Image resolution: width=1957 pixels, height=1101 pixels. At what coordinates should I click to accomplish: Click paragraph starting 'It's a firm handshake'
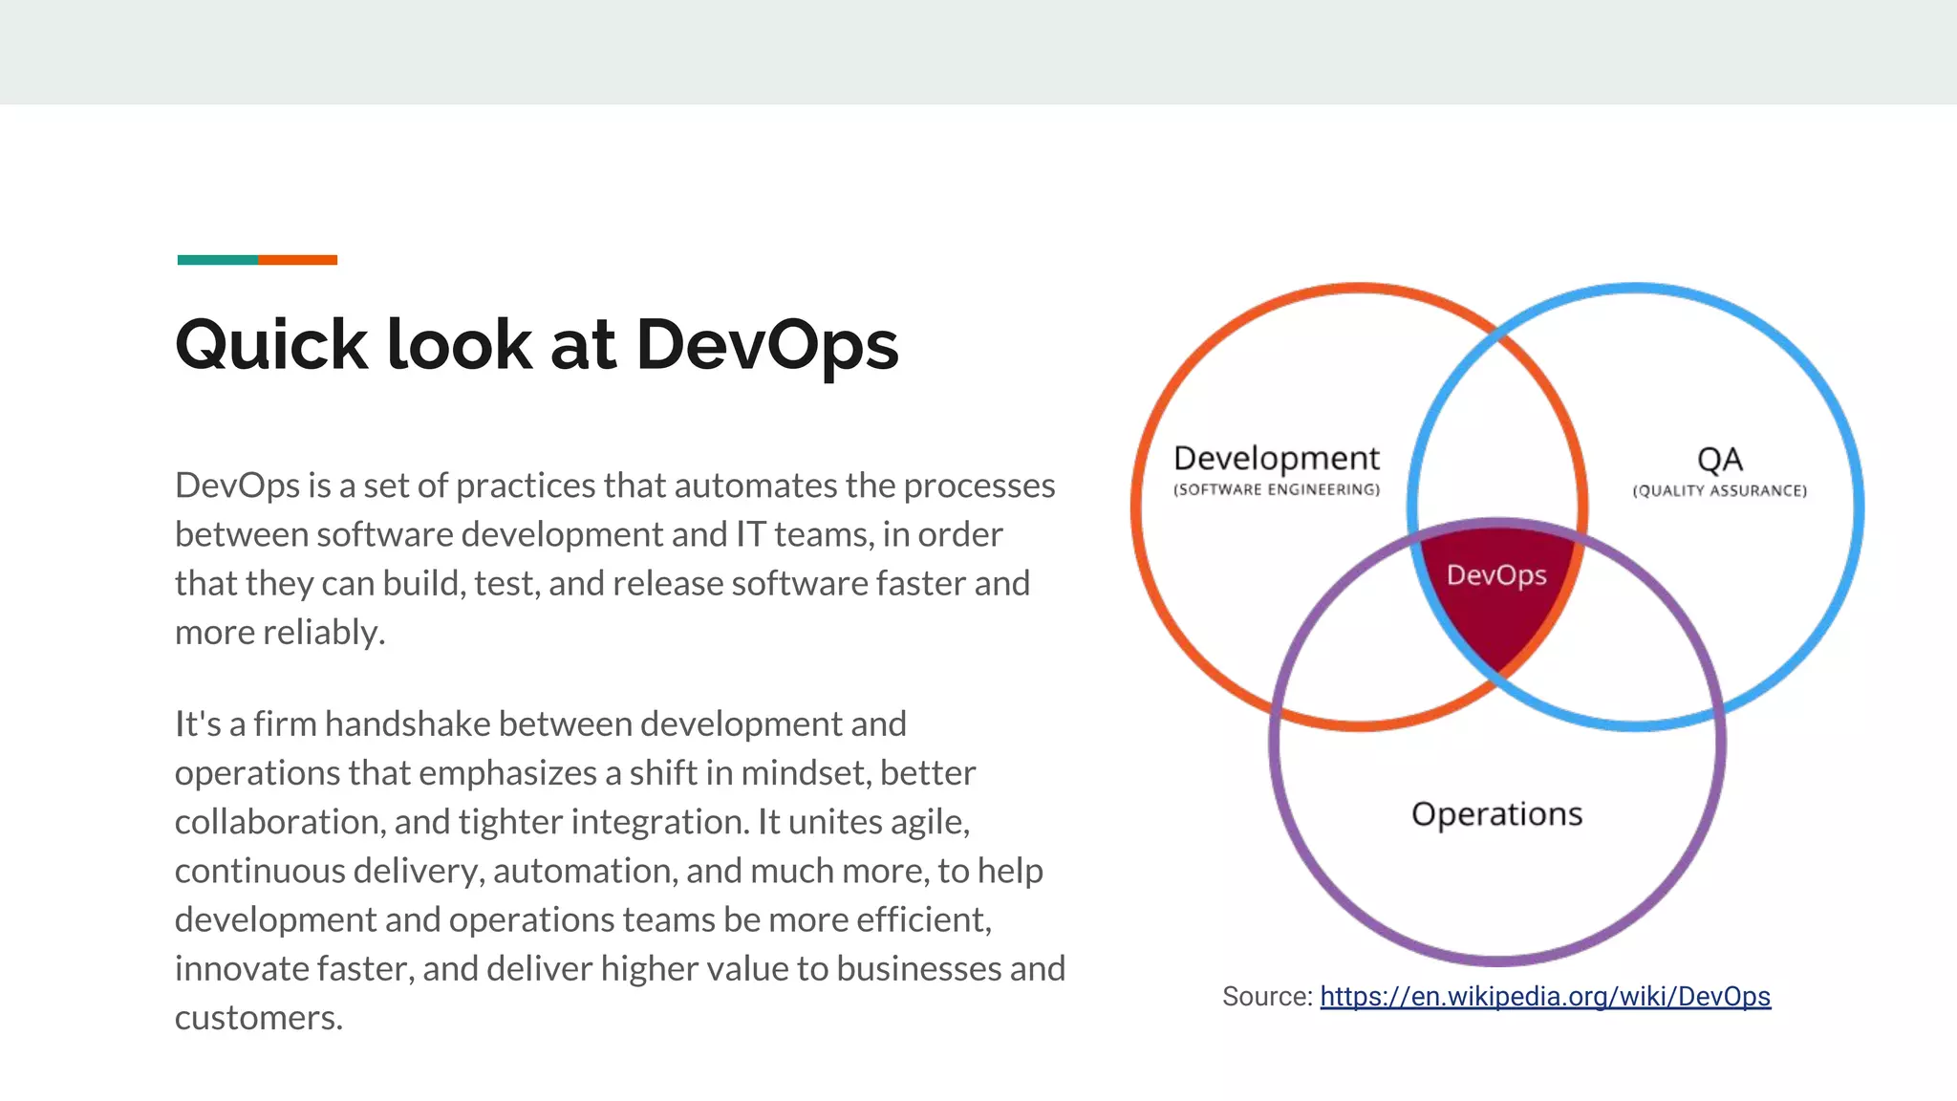tap(620, 870)
